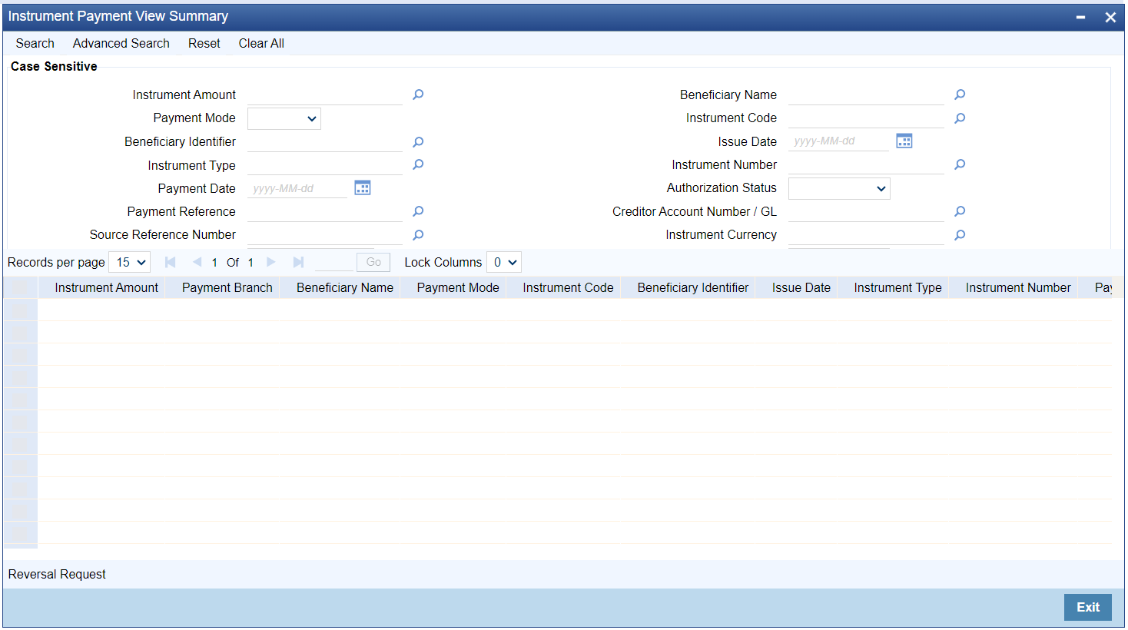The image size is (1128, 630).
Task: Click the Issue Date column header
Action: 801,287
